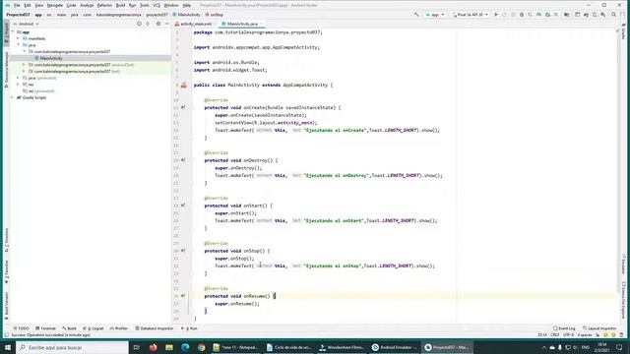Open Task View on the taskbar
Screen dimensions: 630x354
tap(137, 347)
